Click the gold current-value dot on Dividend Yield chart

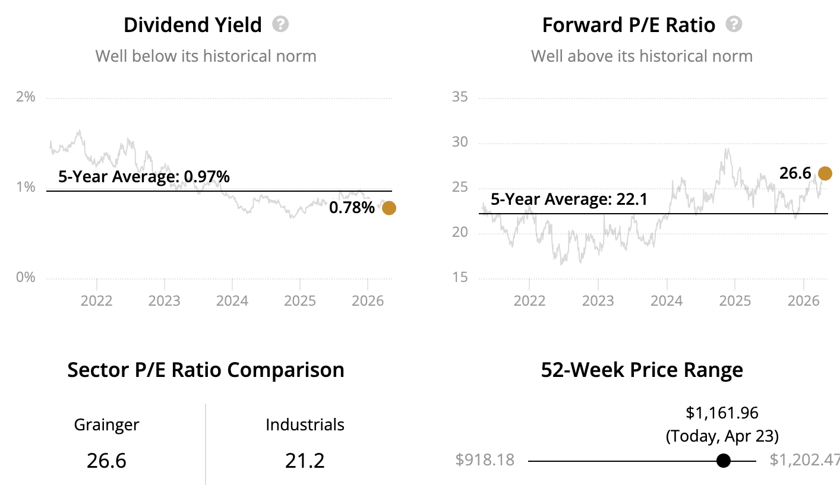389,208
